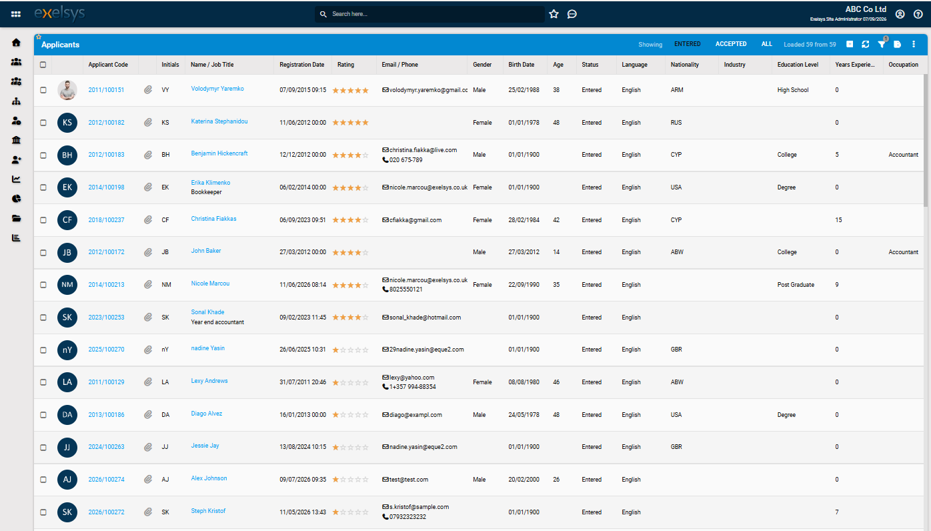This screenshot has width=931, height=531.
Task: Click Volodymyr Yaremko's profile photo
Action: point(67,90)
